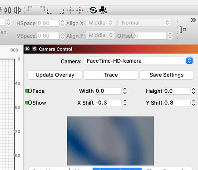Increase X Shift using the up arrow
Viewport: 198px width, 170px height.
[x=125, y=101]
